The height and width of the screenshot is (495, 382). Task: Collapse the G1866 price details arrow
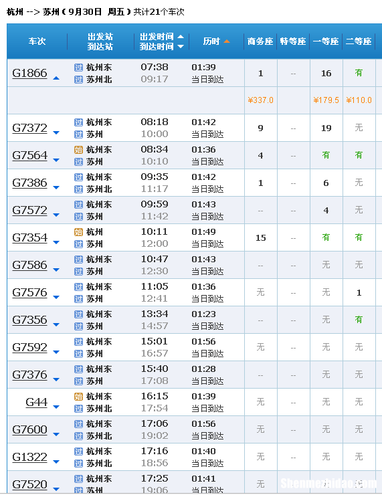click(x=56, y=78)
